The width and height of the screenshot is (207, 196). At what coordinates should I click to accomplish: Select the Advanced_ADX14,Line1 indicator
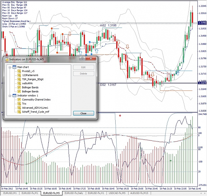click(35, 108)
